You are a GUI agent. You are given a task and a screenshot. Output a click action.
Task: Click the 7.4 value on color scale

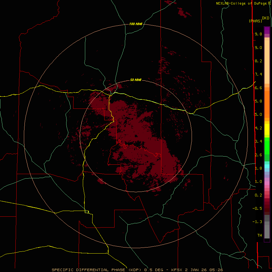[258, 74]
